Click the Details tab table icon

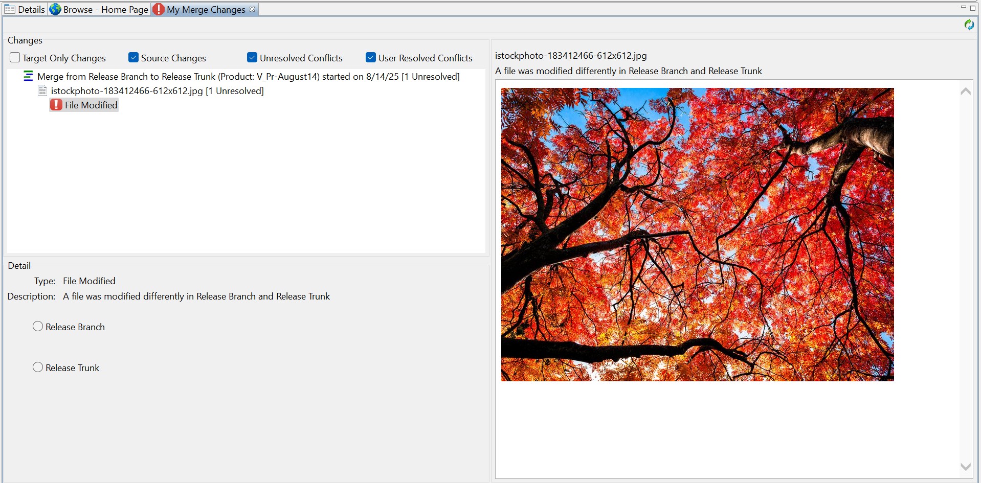[x=10, y=10]
